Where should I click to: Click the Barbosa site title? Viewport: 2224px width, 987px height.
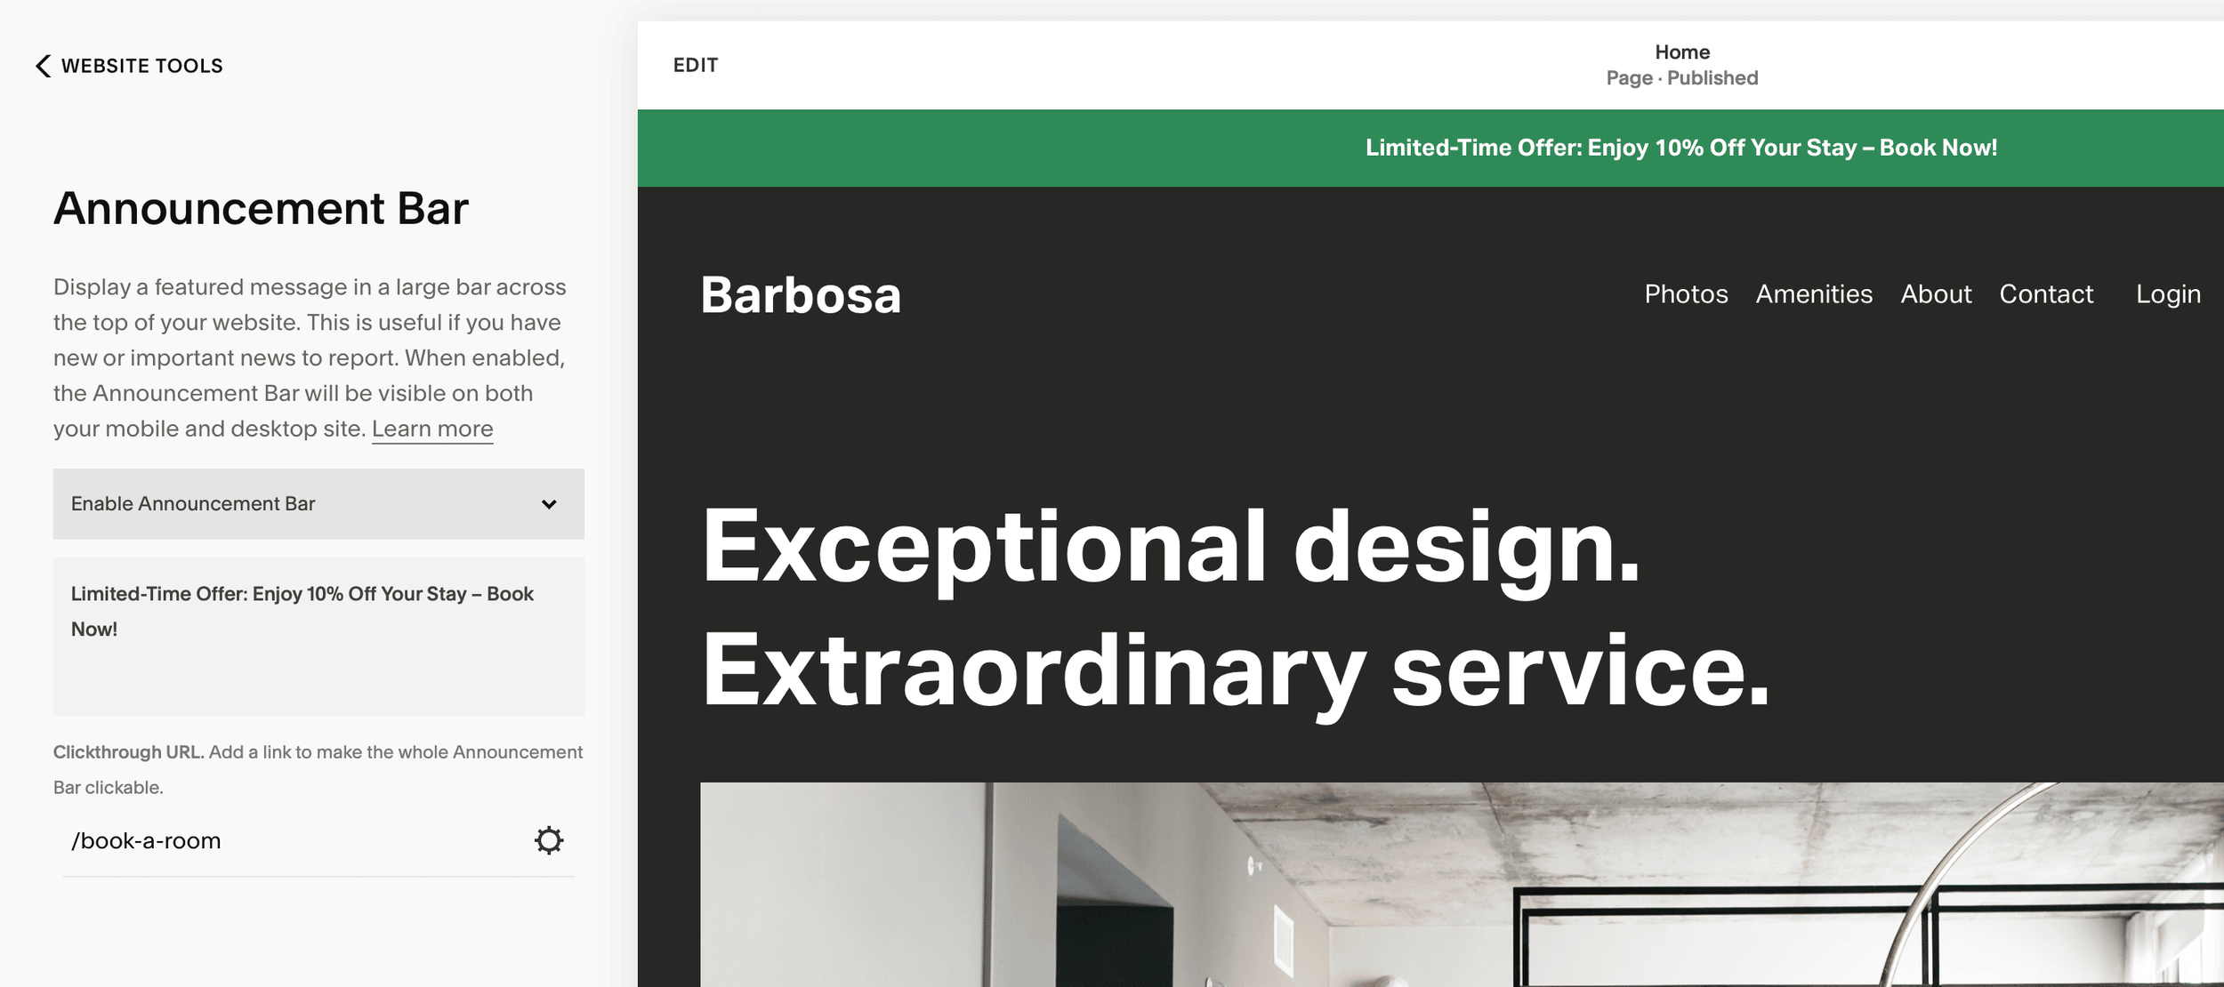pos(801,295)
